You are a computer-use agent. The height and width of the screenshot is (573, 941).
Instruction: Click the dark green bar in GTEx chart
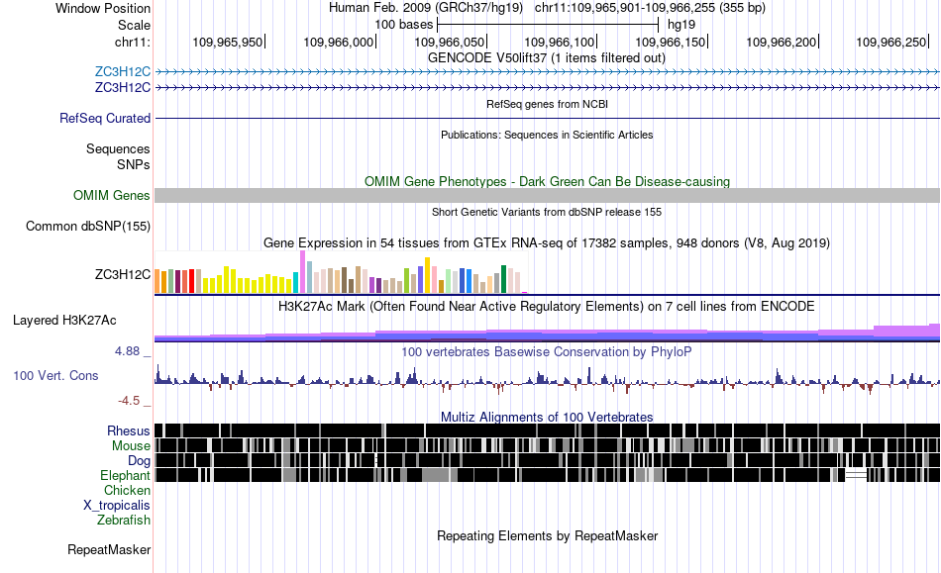pyautogui.click(x=504, y=279)
